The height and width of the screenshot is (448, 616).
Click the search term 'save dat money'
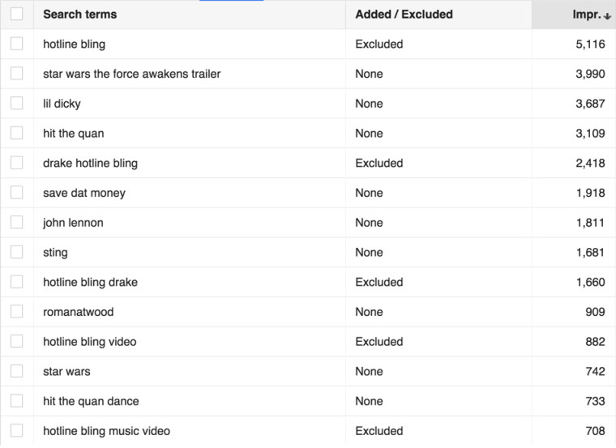pos(84,193)
